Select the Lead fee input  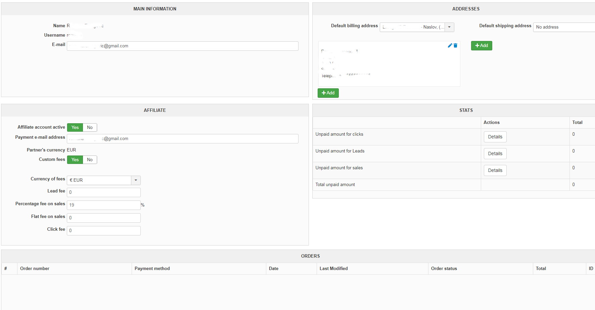pyautogui.click(x=103, y=192)
